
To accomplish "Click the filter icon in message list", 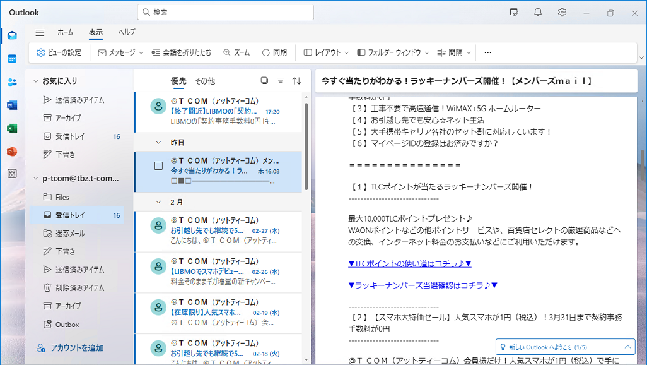I will point(281,81).
